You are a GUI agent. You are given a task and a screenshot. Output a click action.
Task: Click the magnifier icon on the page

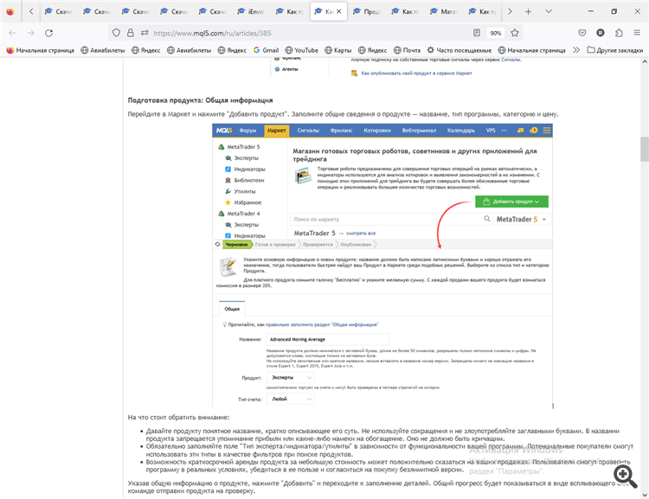621,474
